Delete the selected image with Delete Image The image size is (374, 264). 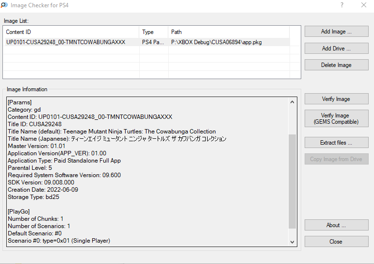(336, 65)
